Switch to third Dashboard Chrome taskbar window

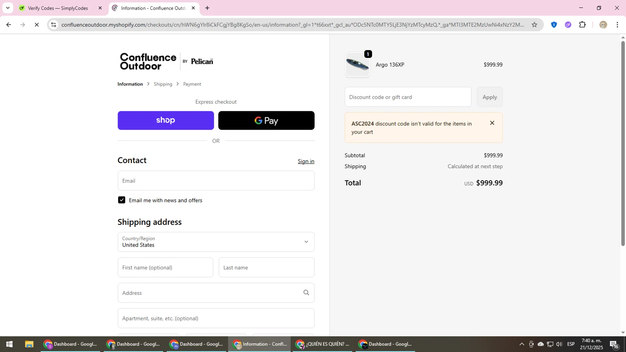click(197, 344)
